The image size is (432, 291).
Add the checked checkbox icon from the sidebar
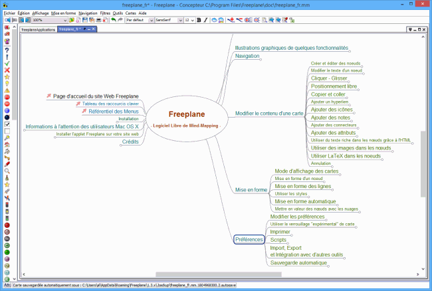click(x=7, y=124)
